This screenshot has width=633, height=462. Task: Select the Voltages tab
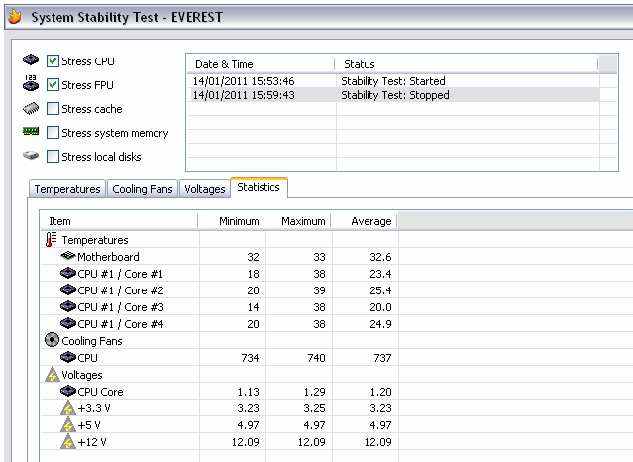(x=205, y=189)
